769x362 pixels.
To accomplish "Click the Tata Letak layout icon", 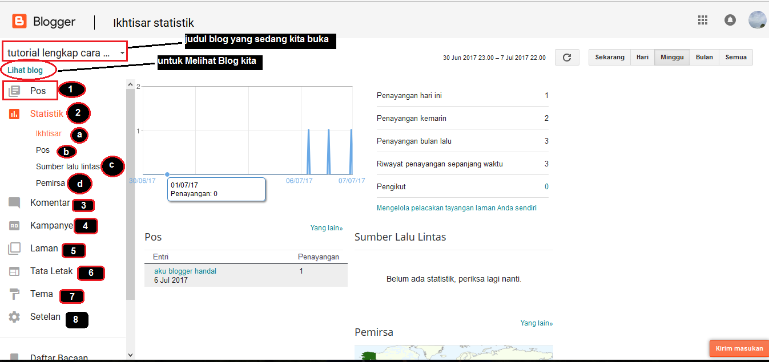I will [x=14, y=271].
